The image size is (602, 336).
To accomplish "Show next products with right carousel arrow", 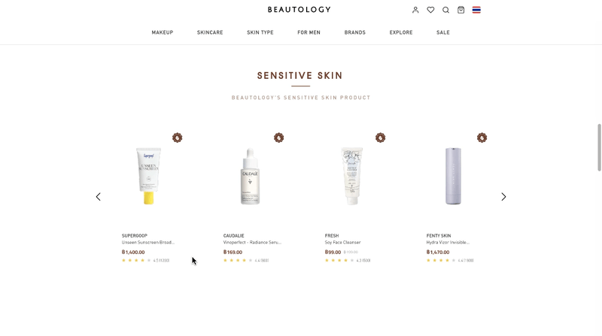I will [x=503, y=197].
